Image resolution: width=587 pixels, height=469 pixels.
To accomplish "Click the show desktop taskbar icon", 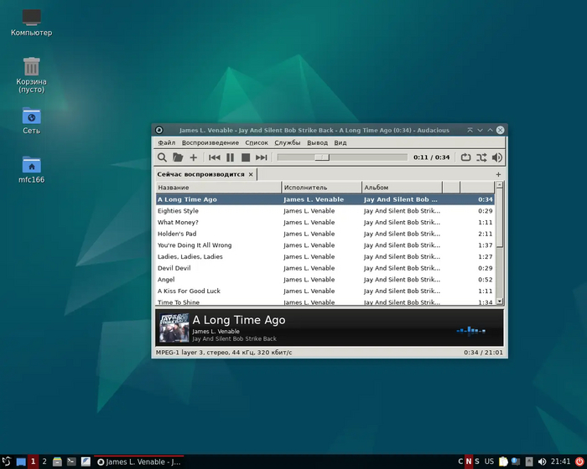I will point(21,461).
